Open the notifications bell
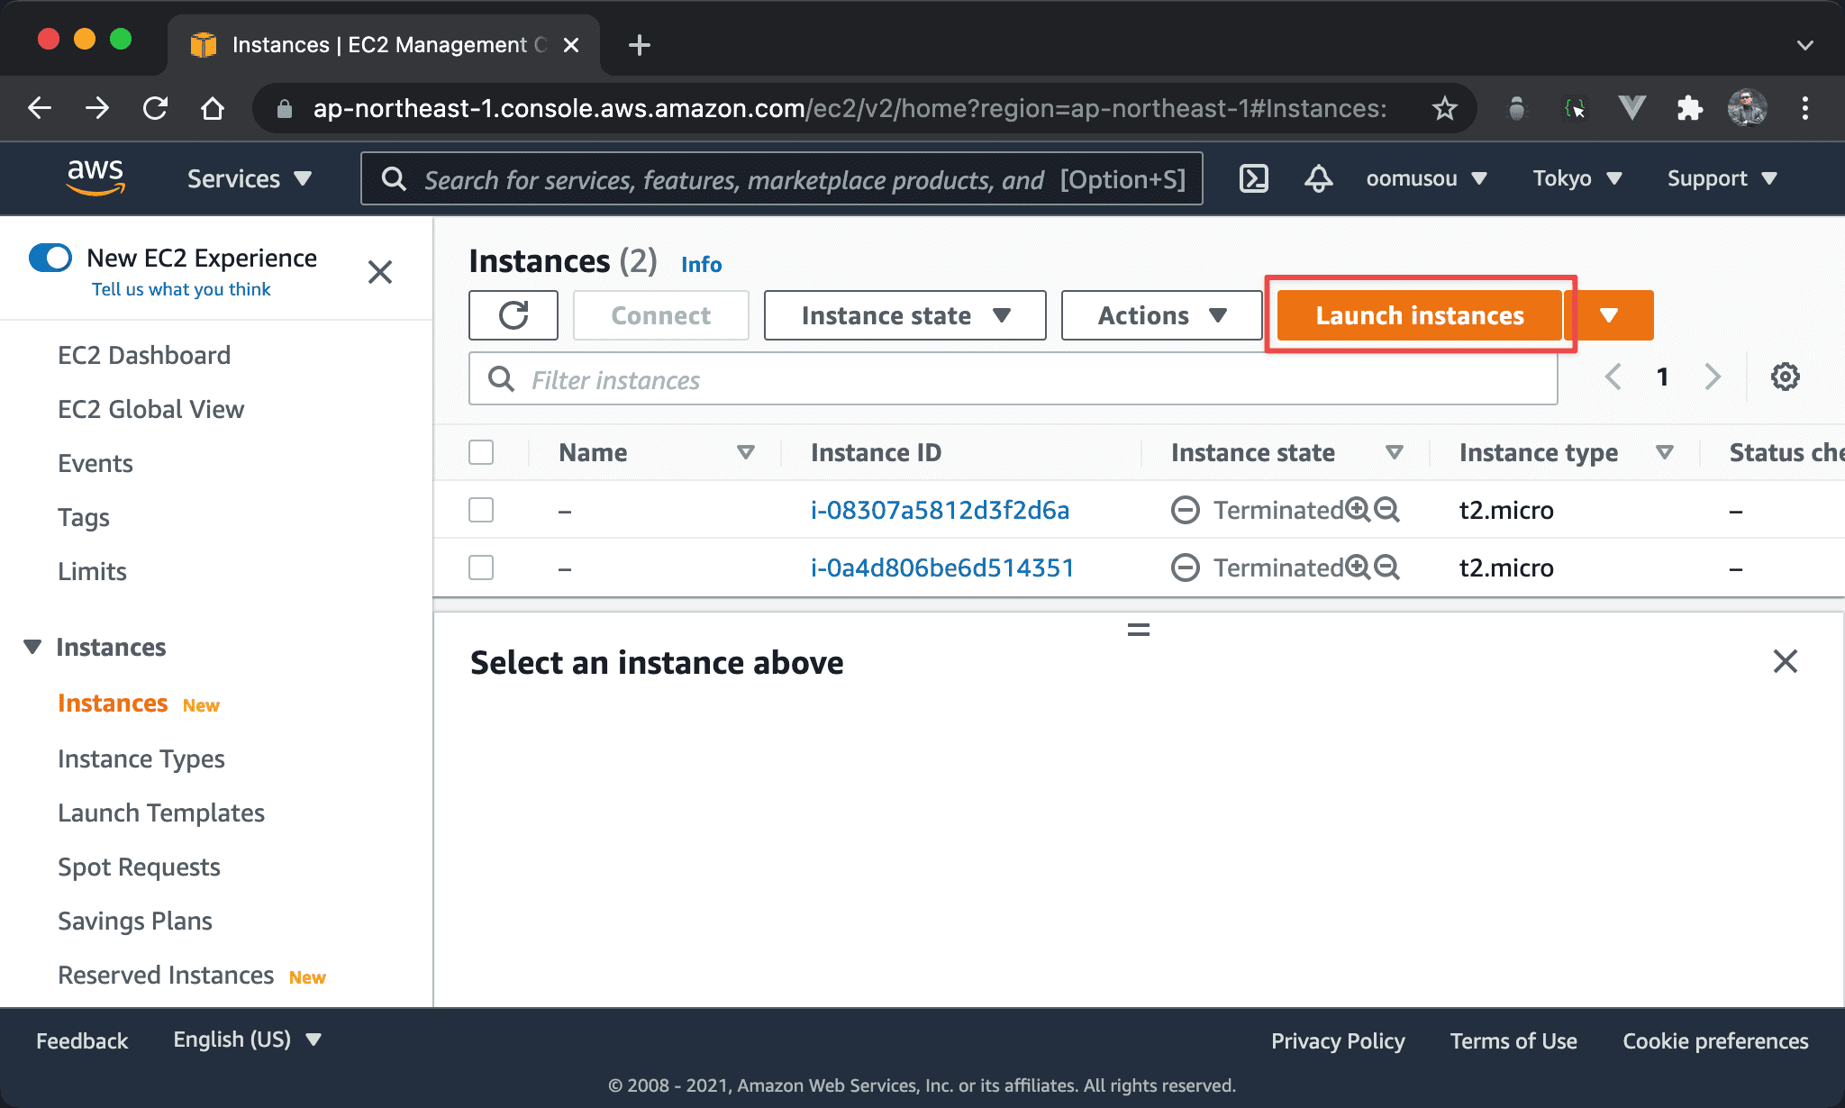 click(x=1319, y=178)
